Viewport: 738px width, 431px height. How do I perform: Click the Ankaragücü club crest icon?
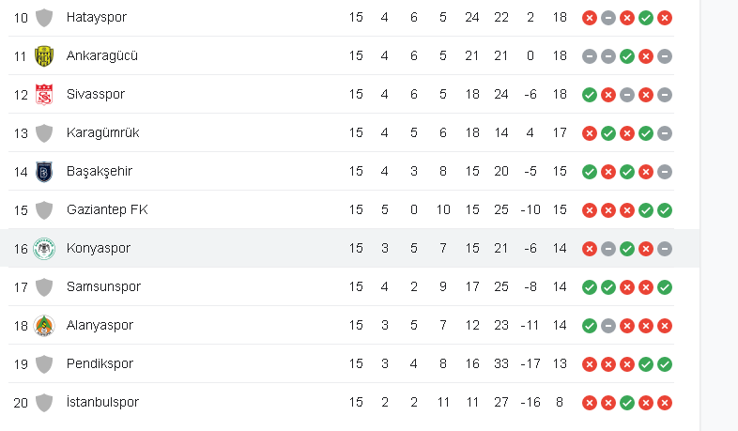click(x=44, y=55)
